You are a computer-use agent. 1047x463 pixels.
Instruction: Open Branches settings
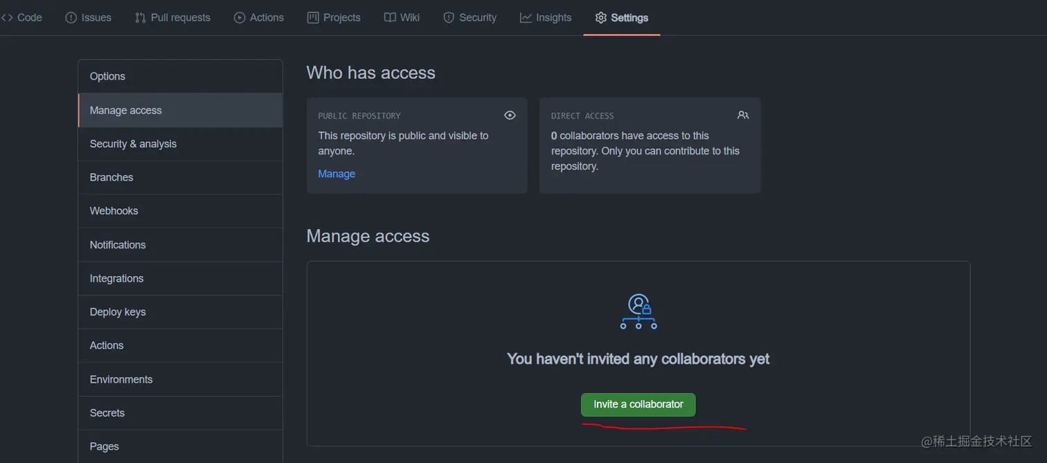(x=180, y=177)
